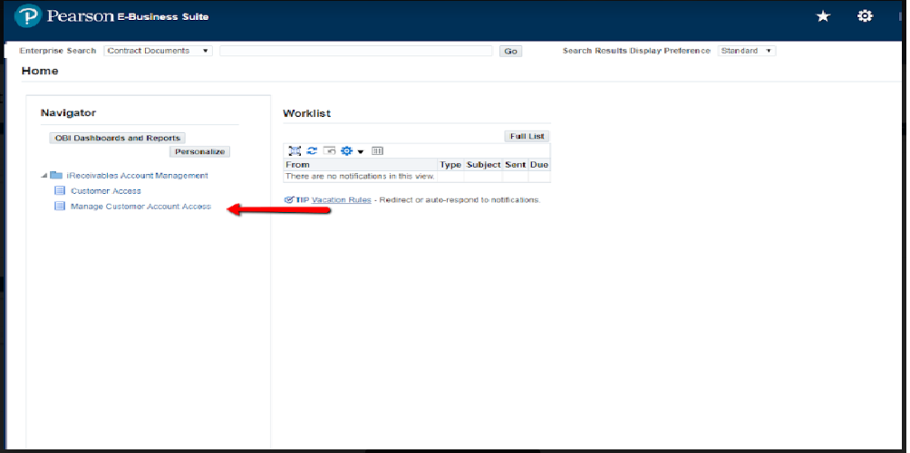This screenshot has height=453, width=910.
Task: Click the Worklist detach table icon
Action: (295, 150)
